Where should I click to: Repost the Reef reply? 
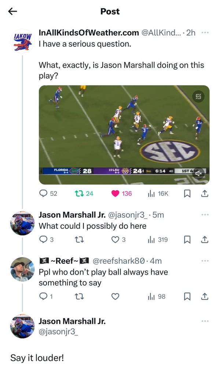pos(79,296)
